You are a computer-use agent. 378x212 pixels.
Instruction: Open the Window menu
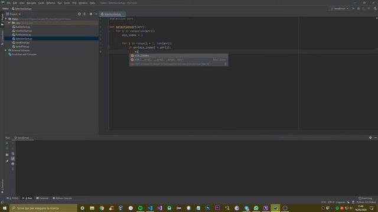pyautogui.click(x=83, y=3)
